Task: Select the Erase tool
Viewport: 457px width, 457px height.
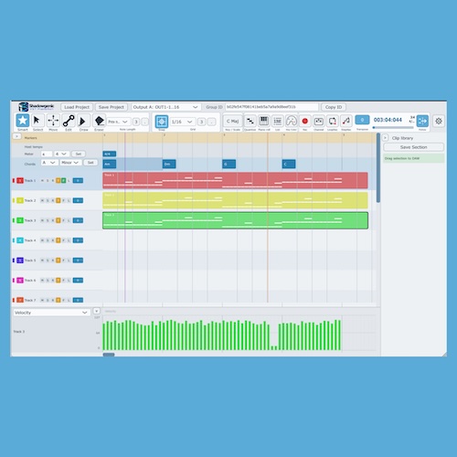Action: coord(99,121)
